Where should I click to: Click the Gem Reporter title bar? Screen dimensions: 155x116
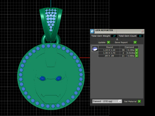coord(117,31)
